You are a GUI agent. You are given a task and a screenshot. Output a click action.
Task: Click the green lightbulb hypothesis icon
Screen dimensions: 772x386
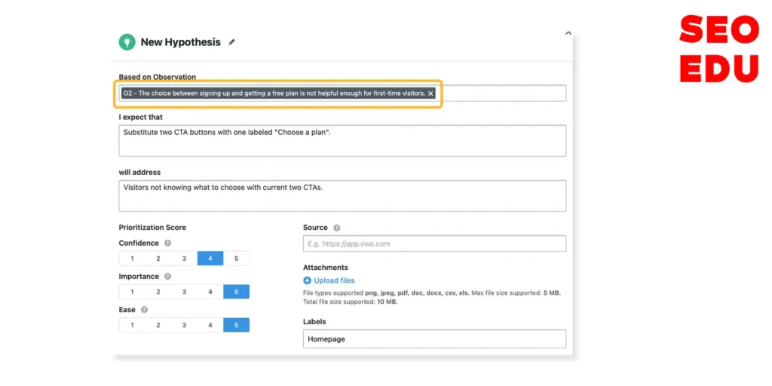click(x=127, y=42)
